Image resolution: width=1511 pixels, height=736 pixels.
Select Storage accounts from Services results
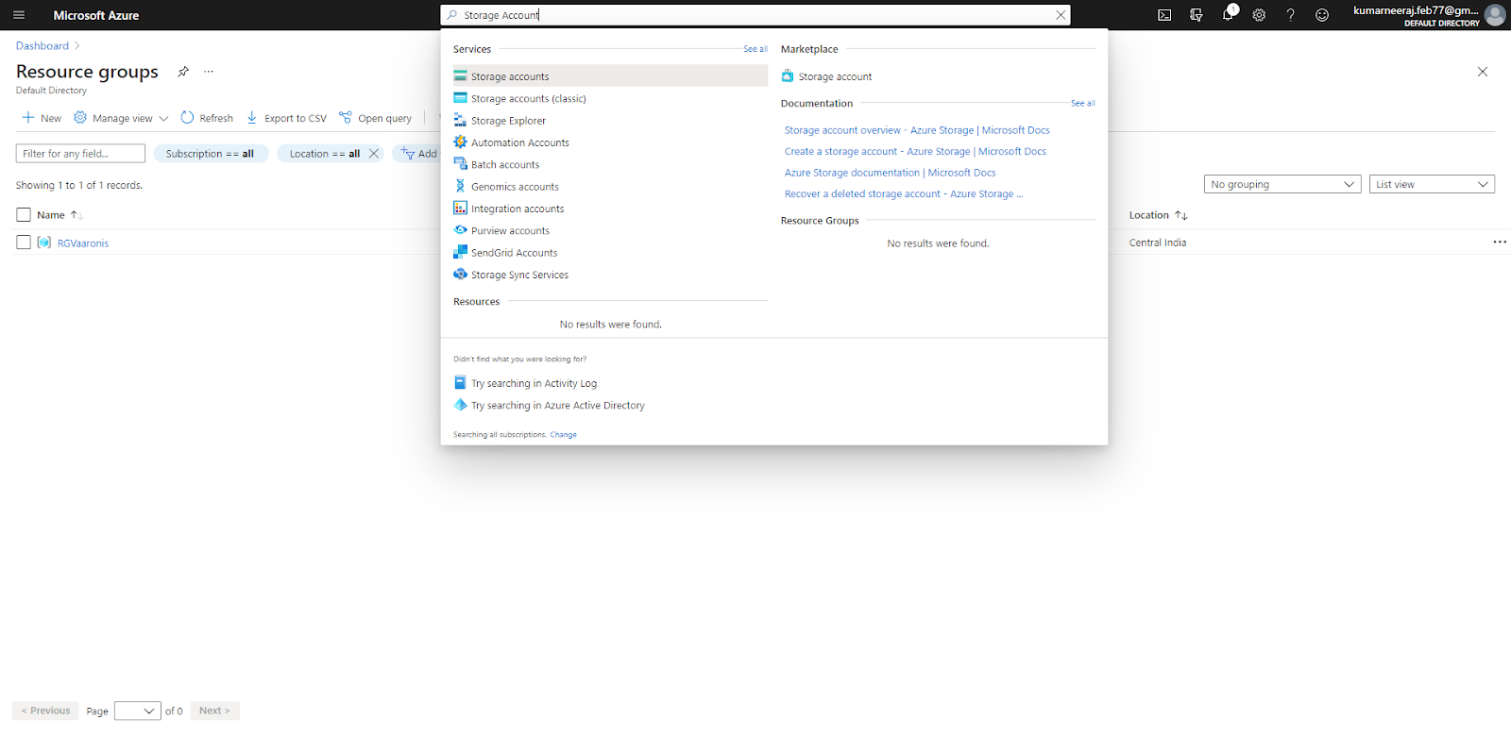(x=510, y=76)
